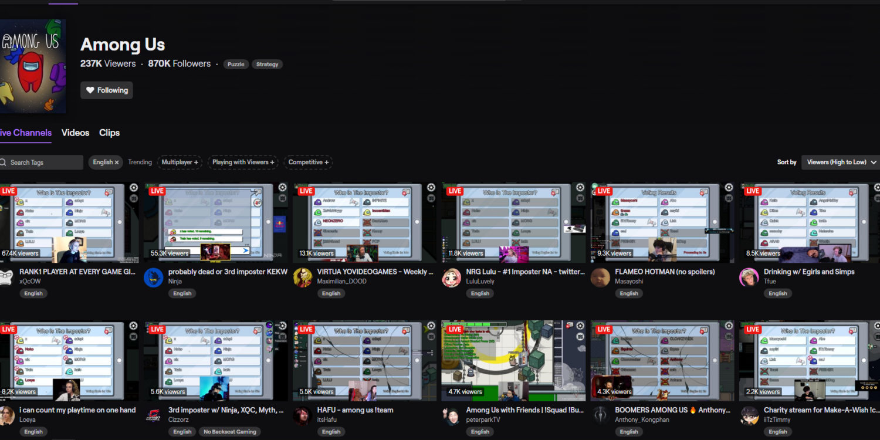Enable Playing with Viewers tag
Viewport: 880px width, 440px height.
coord(243,163)
